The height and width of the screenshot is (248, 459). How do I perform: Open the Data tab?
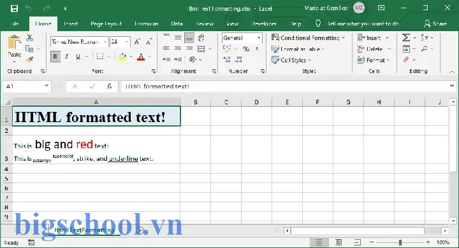(177, 24)
